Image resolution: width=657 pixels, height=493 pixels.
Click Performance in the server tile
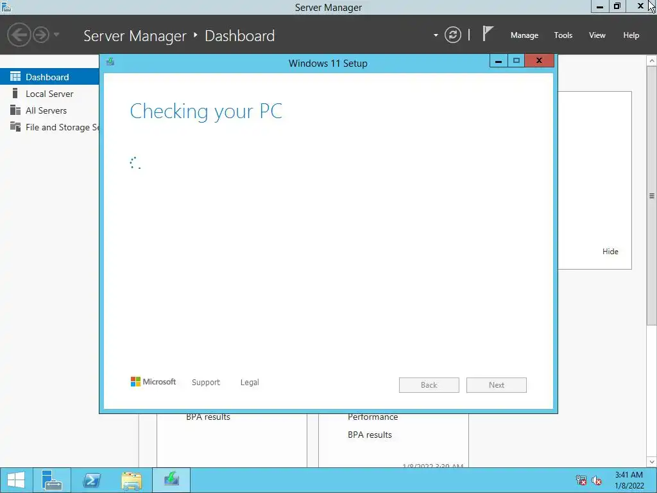[x=373, y=417]
